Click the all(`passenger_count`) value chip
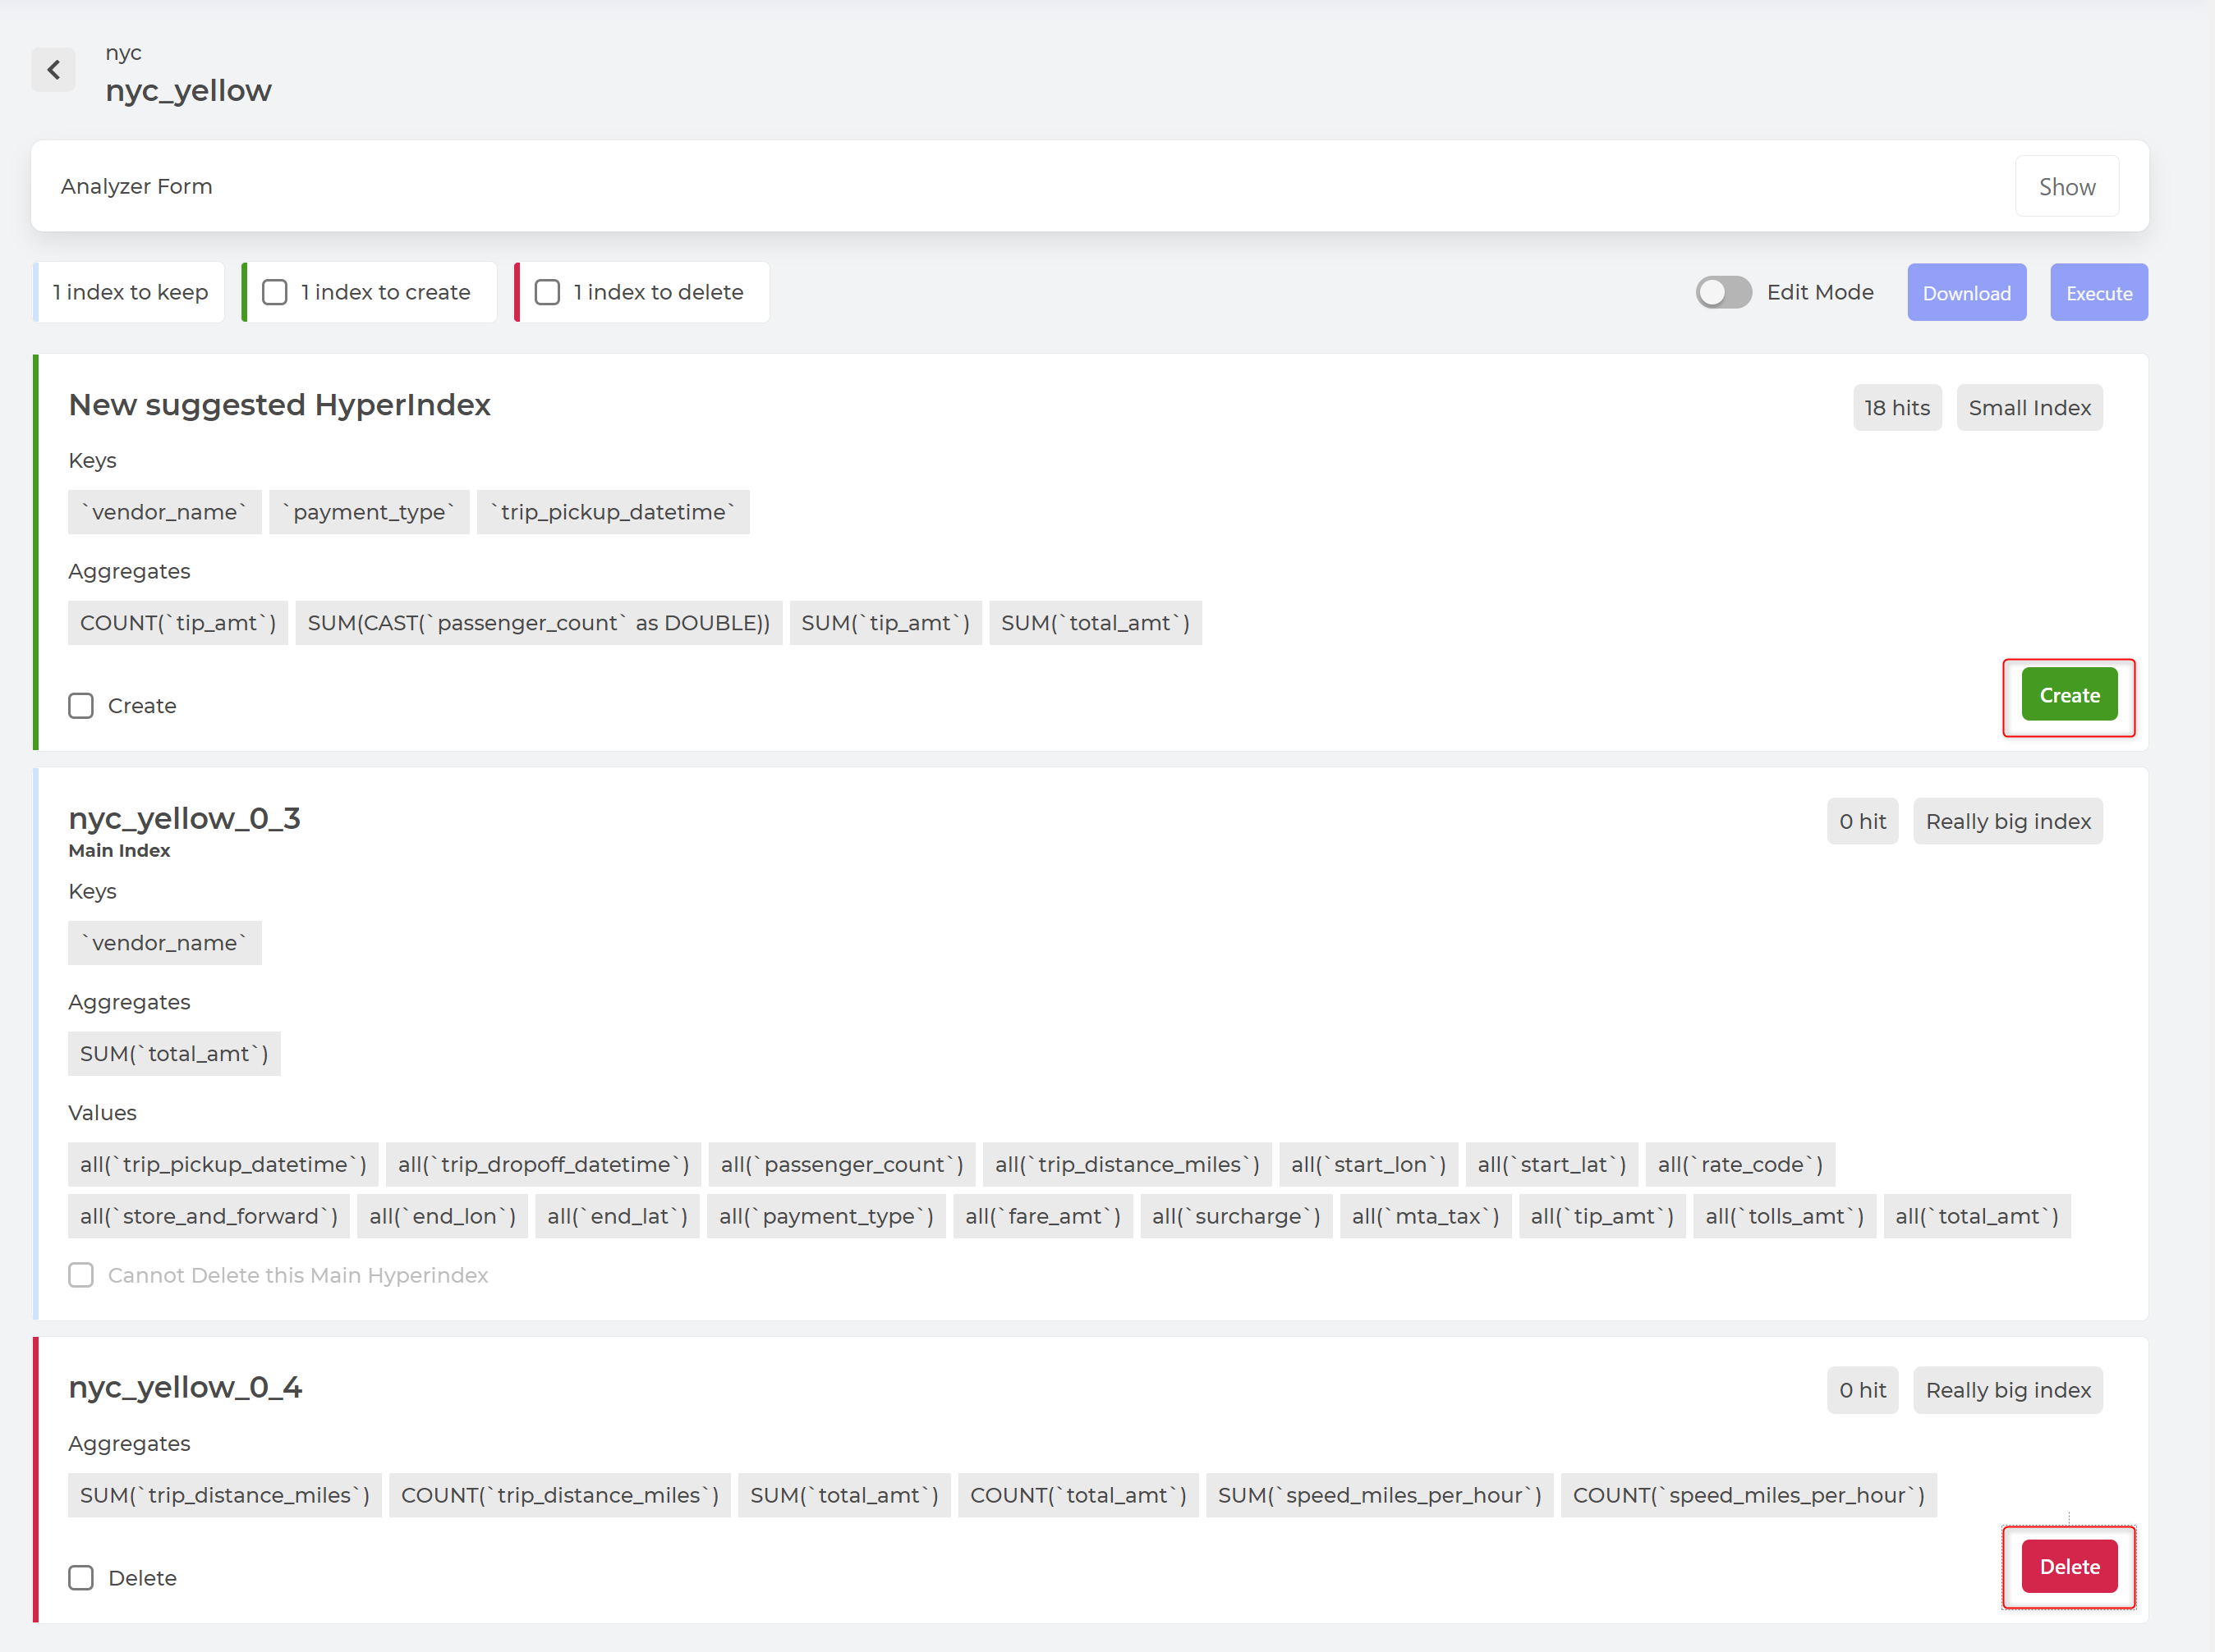2215x1652 pixels. coord(841,1164)
